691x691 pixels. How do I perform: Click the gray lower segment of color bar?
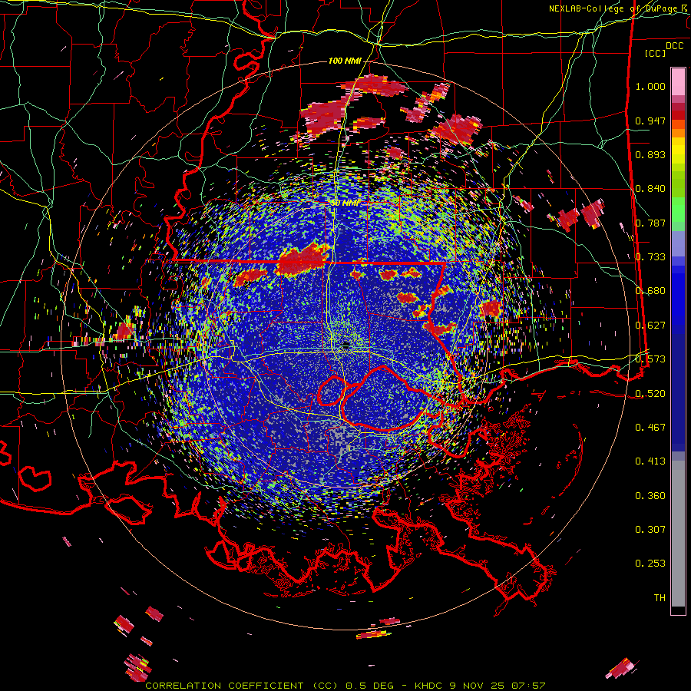coord(678,534)
